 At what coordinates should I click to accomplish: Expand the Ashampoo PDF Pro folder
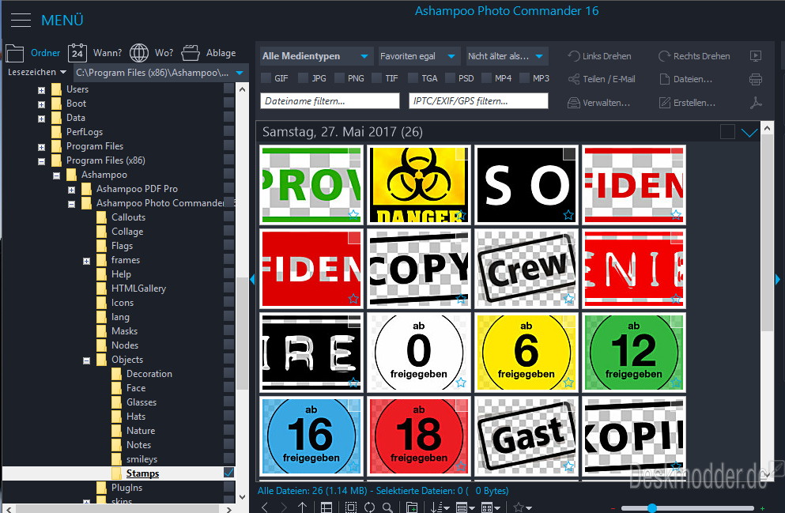(x=72, y=190)
